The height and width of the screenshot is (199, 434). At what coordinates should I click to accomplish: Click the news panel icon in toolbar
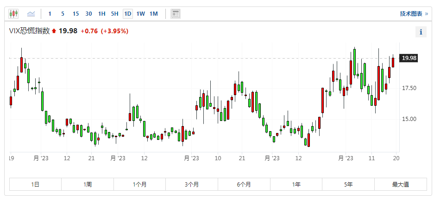(x=176, y=14)
